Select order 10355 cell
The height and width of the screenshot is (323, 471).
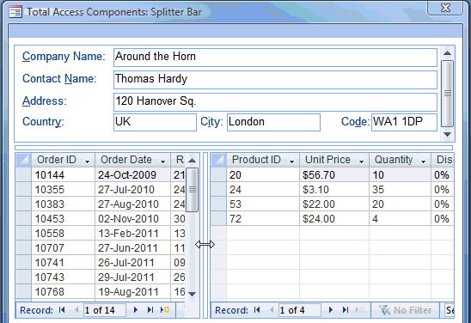[63, 190]
